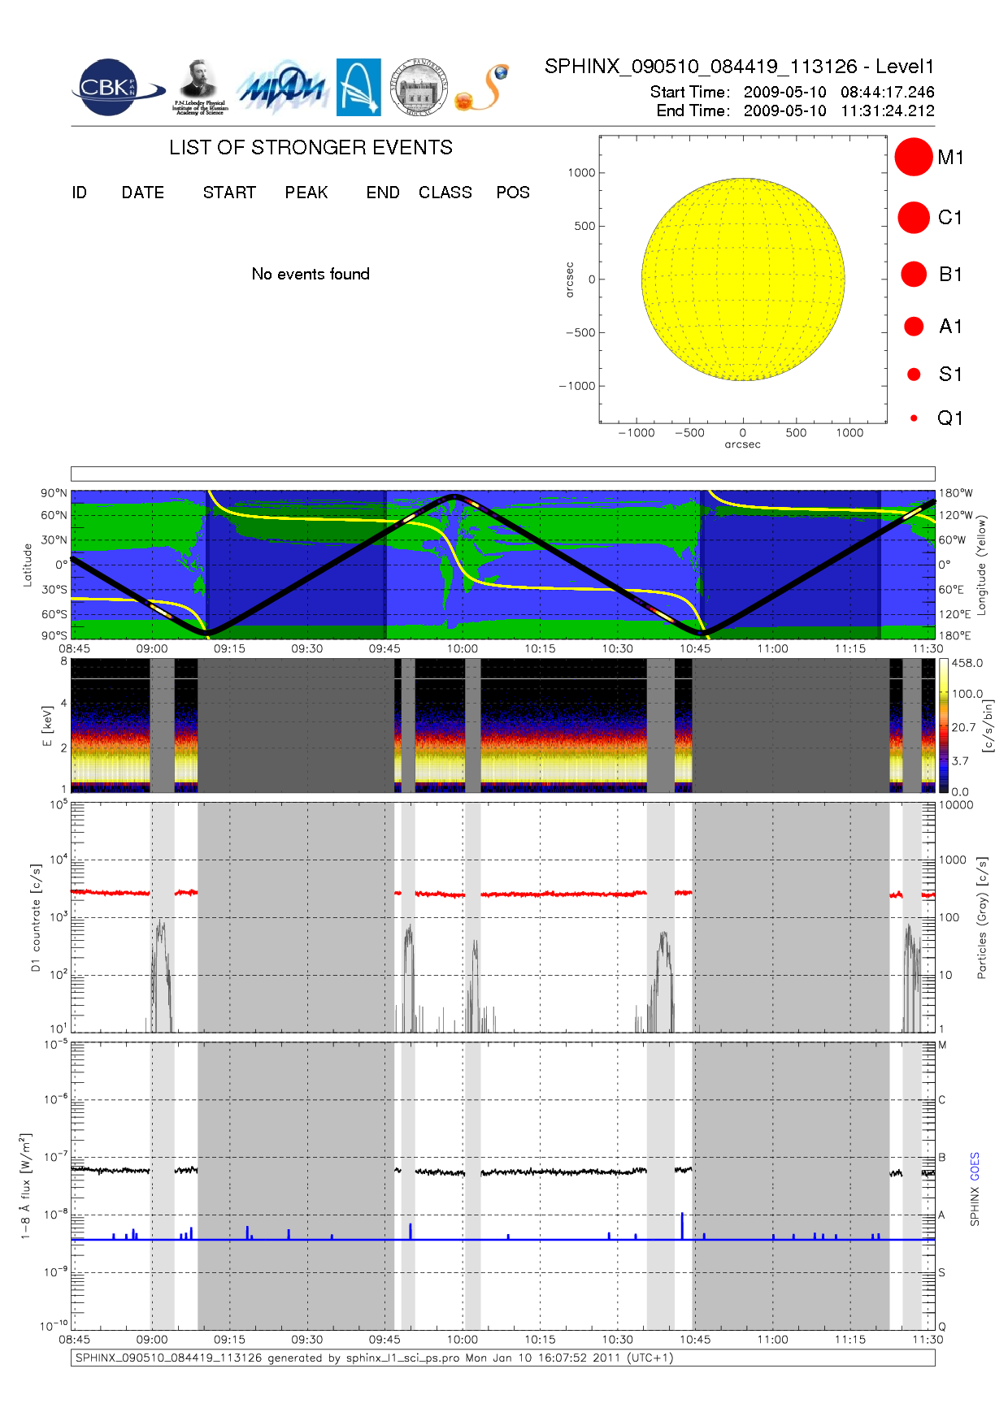Click the round observatory seal logo
Image resolution: width=1008 pixels, height=1425 pixels.
point(419,87)
